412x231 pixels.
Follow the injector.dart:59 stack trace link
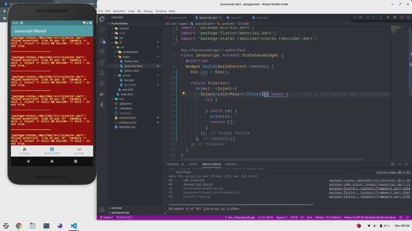(x=369, y=180)
